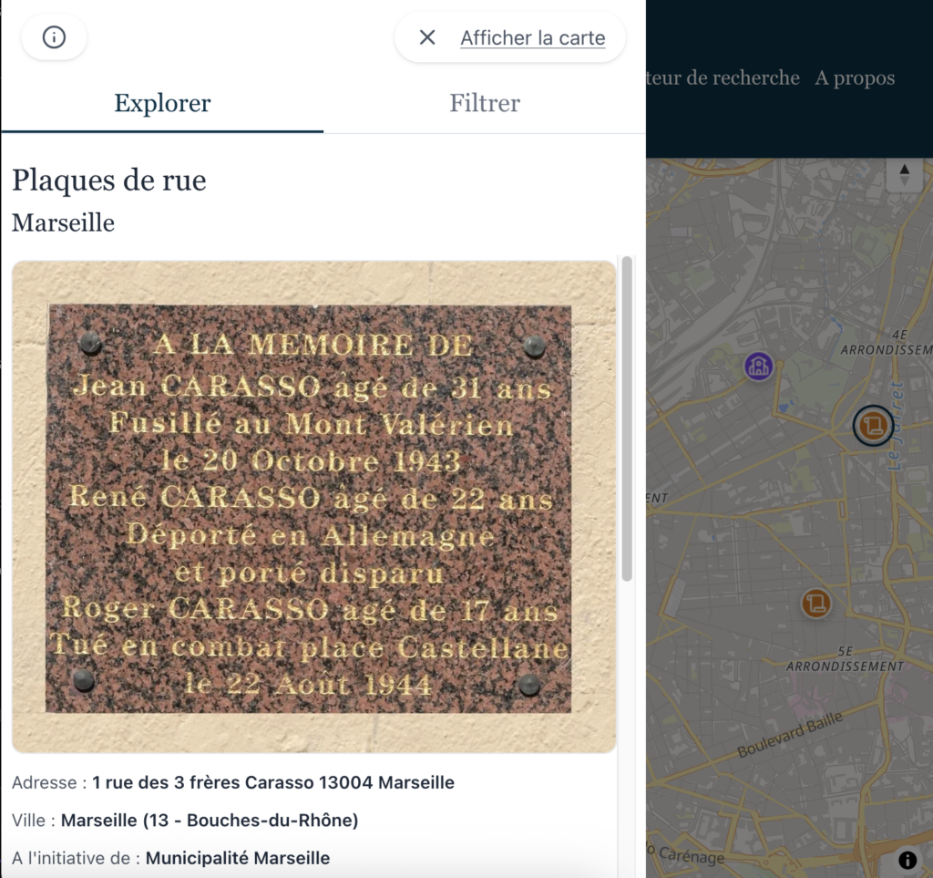Click the Carasso memorial plaque photo
The height and width of the screenshot is (878, 933).
click(314, 507)
